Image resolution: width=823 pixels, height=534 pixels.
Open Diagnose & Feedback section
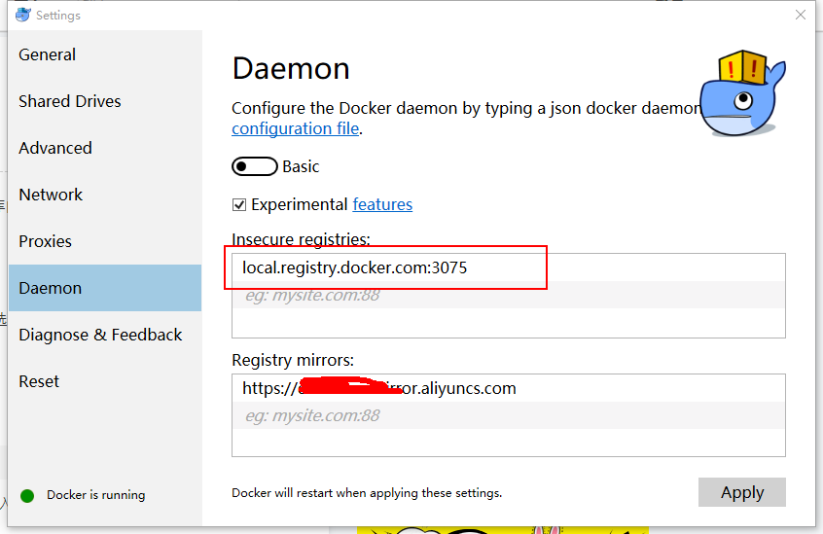[100, 335]
